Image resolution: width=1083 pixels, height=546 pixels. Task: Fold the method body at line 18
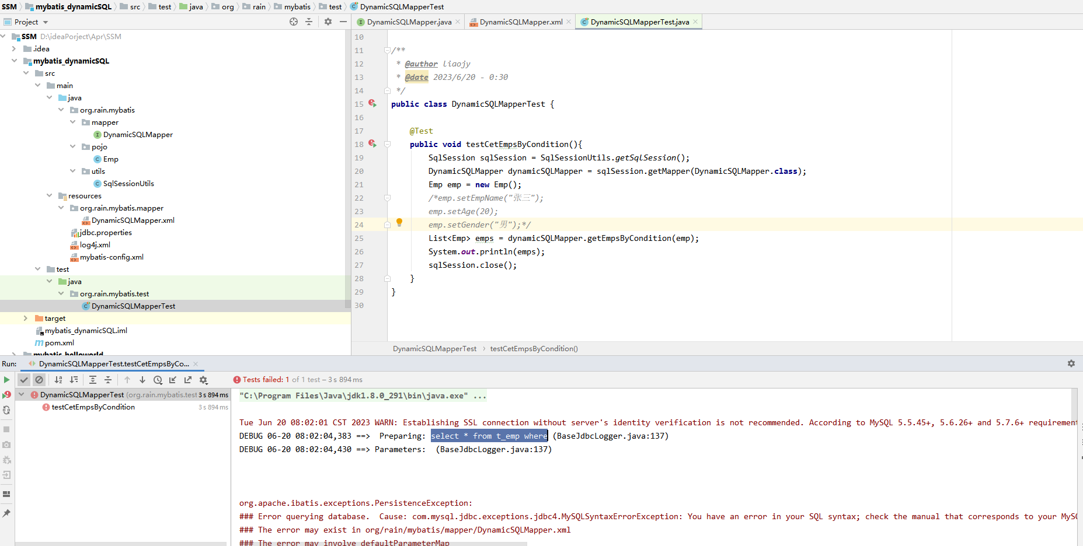[387, 144]
